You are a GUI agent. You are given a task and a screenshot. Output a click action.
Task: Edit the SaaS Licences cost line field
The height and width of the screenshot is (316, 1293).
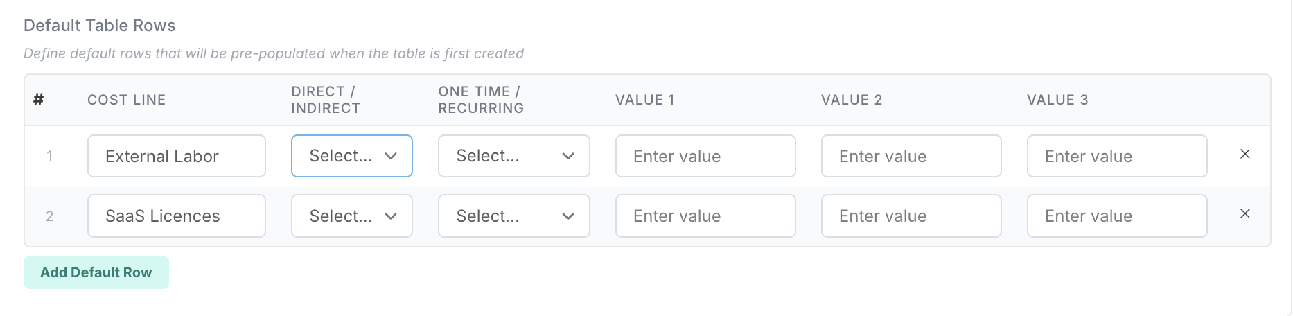coord(176,216)
